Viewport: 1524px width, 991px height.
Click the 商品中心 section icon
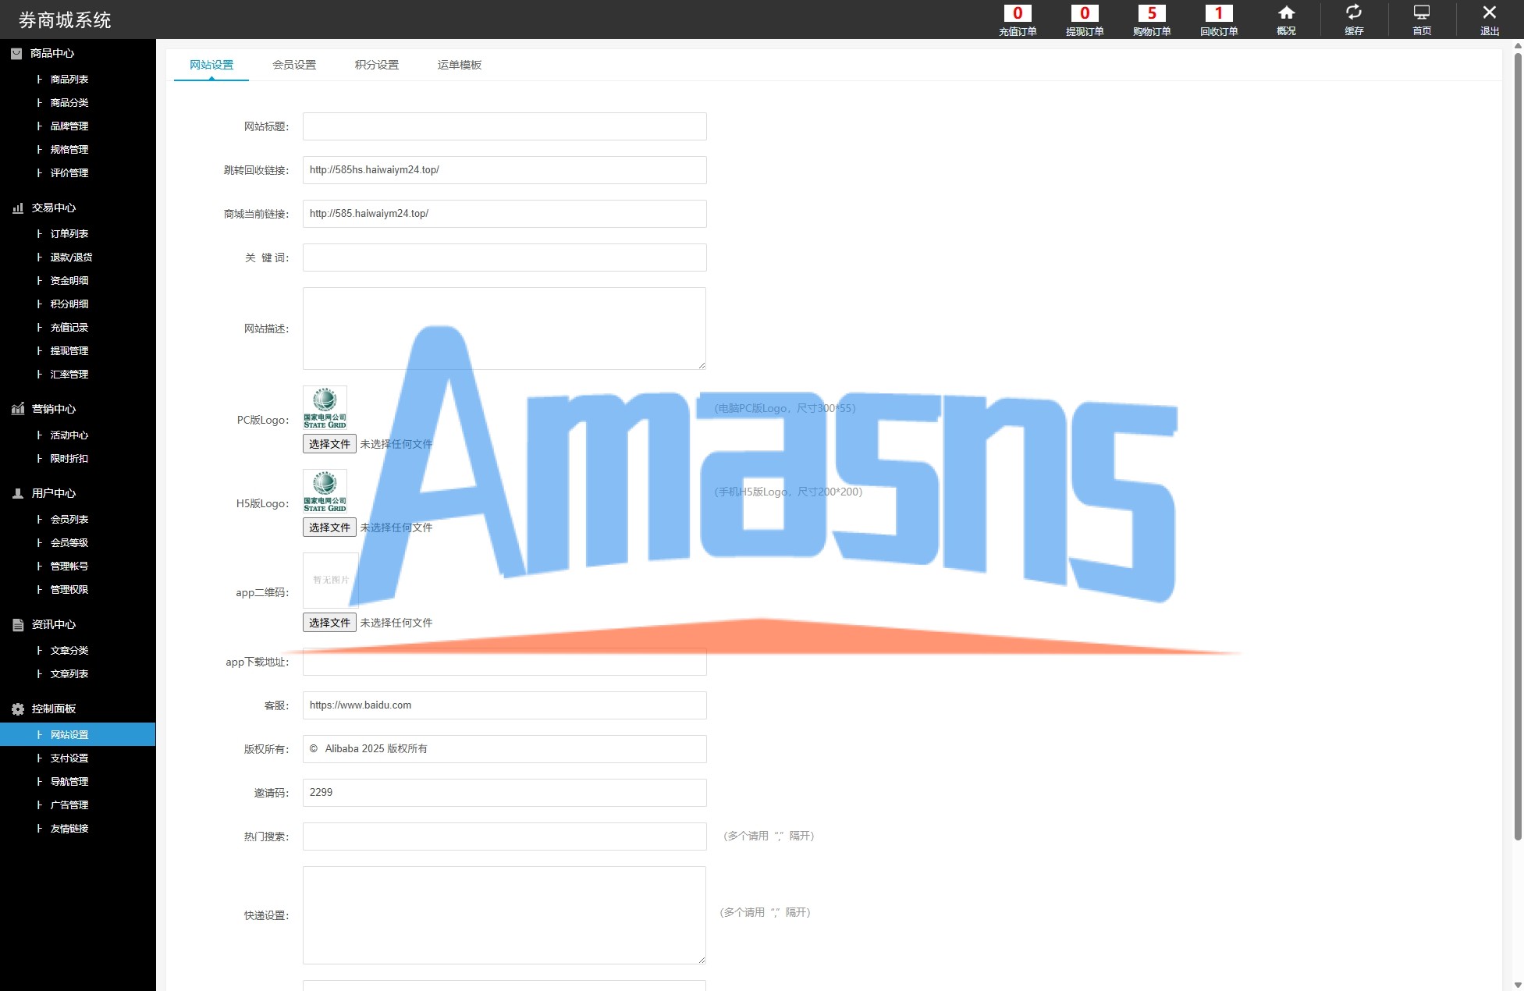click(16, 53)
